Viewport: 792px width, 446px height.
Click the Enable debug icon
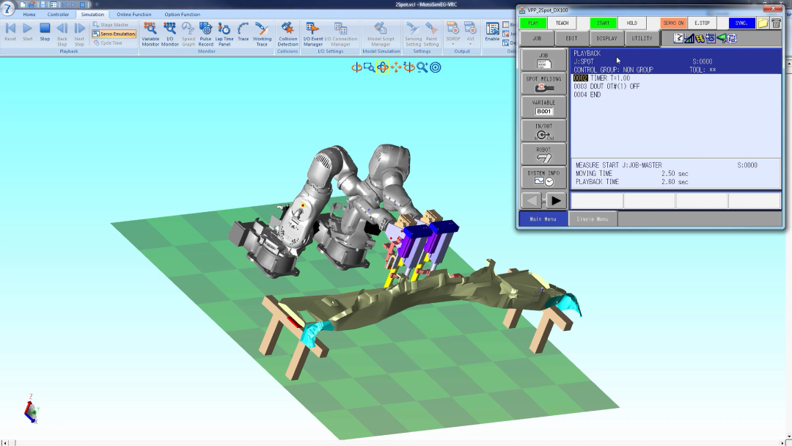[x=492, y=32]
